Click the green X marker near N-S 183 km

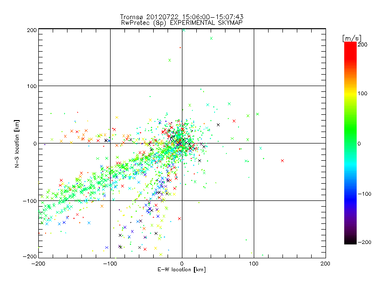[211, 38]
